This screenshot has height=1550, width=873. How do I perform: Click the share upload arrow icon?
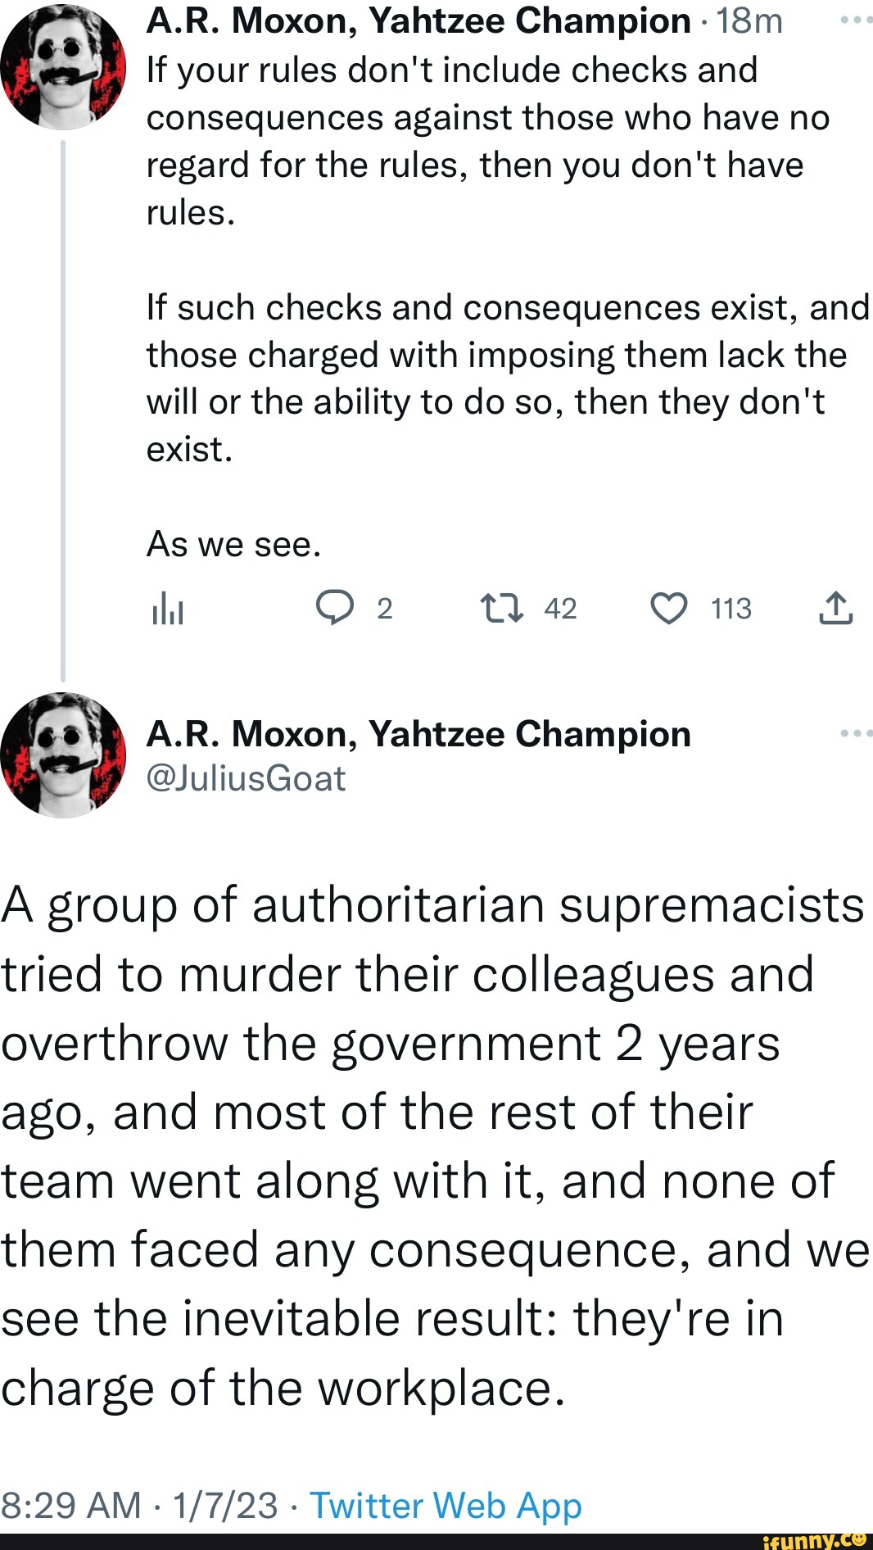click(x=835, y=609)
